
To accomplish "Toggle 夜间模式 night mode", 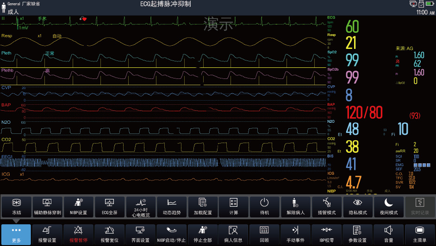I will [x=389, y=207].
